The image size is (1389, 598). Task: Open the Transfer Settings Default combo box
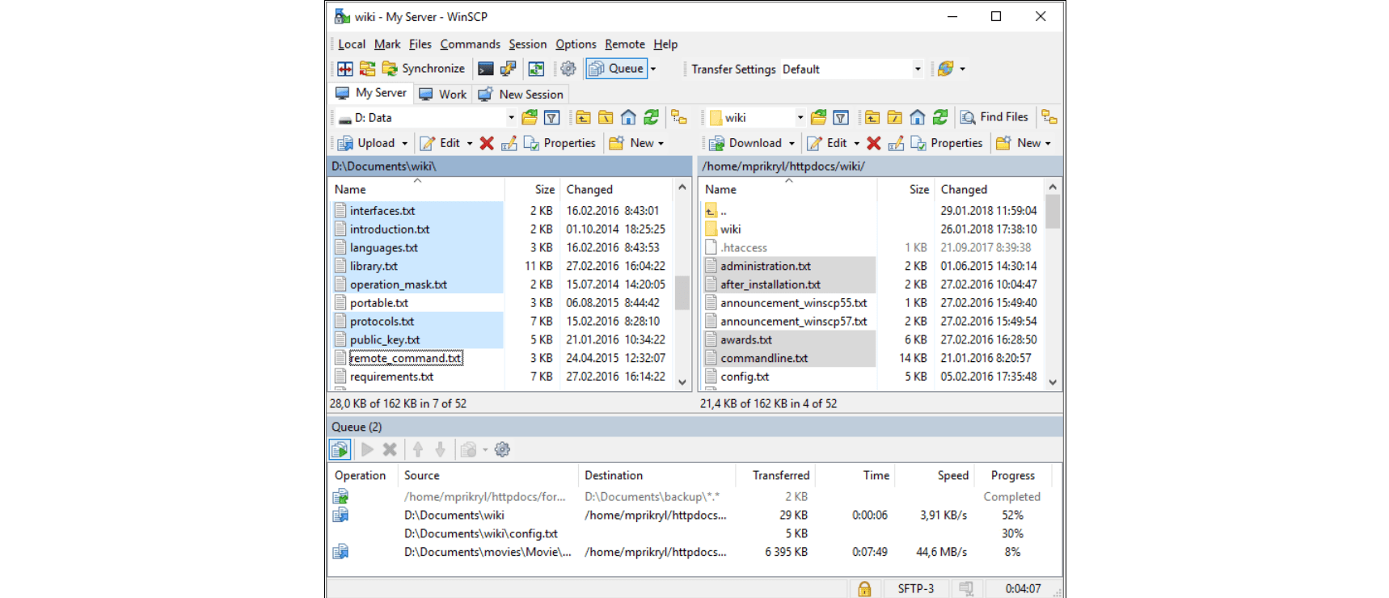pos(852,69)
